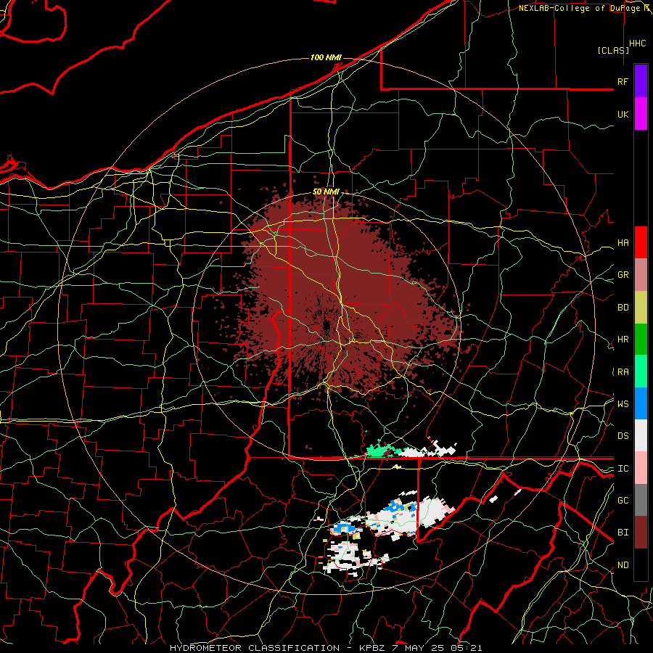
Task: Select the GC gray legend swatch
Action: [x=641, y=500]
